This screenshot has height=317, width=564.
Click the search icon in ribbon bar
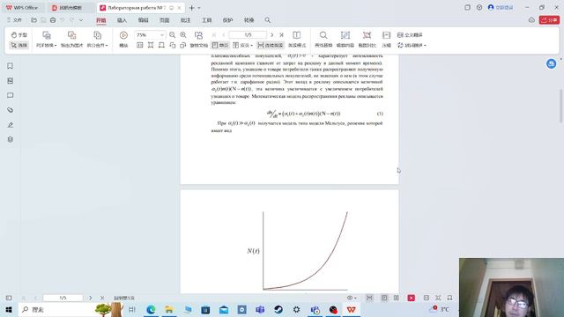tap(268, 20)
